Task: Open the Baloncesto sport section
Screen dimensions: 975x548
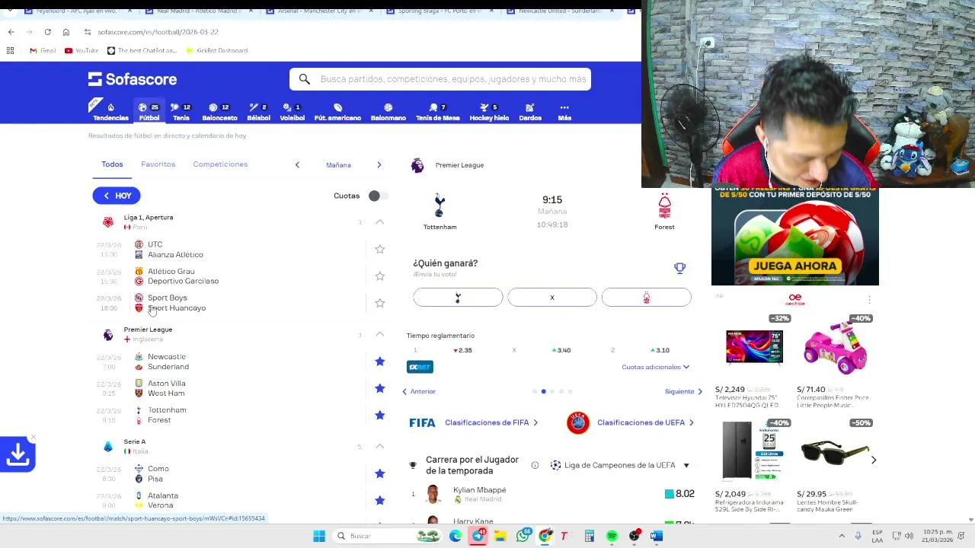Action: pos(219,112)
